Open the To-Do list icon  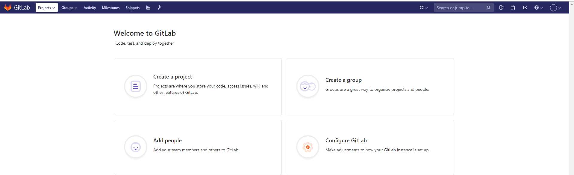click(525, 8)
